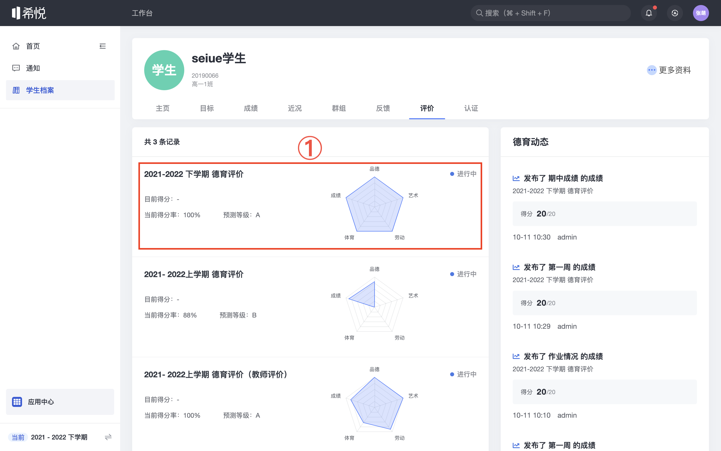Open 发布了 作业情况 的成绩 entry

(563, 356)
